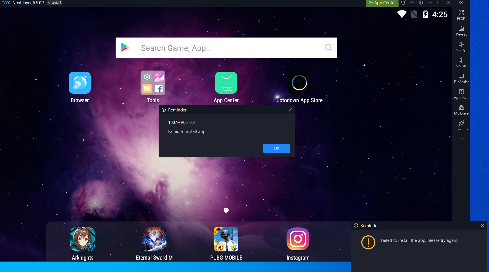
Task: Open the Keyset keyboard mapping
Action: [x=461, y=31]
